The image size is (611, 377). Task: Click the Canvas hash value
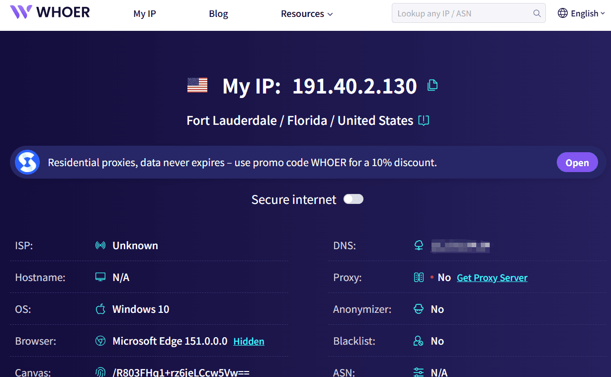(181, 372)
